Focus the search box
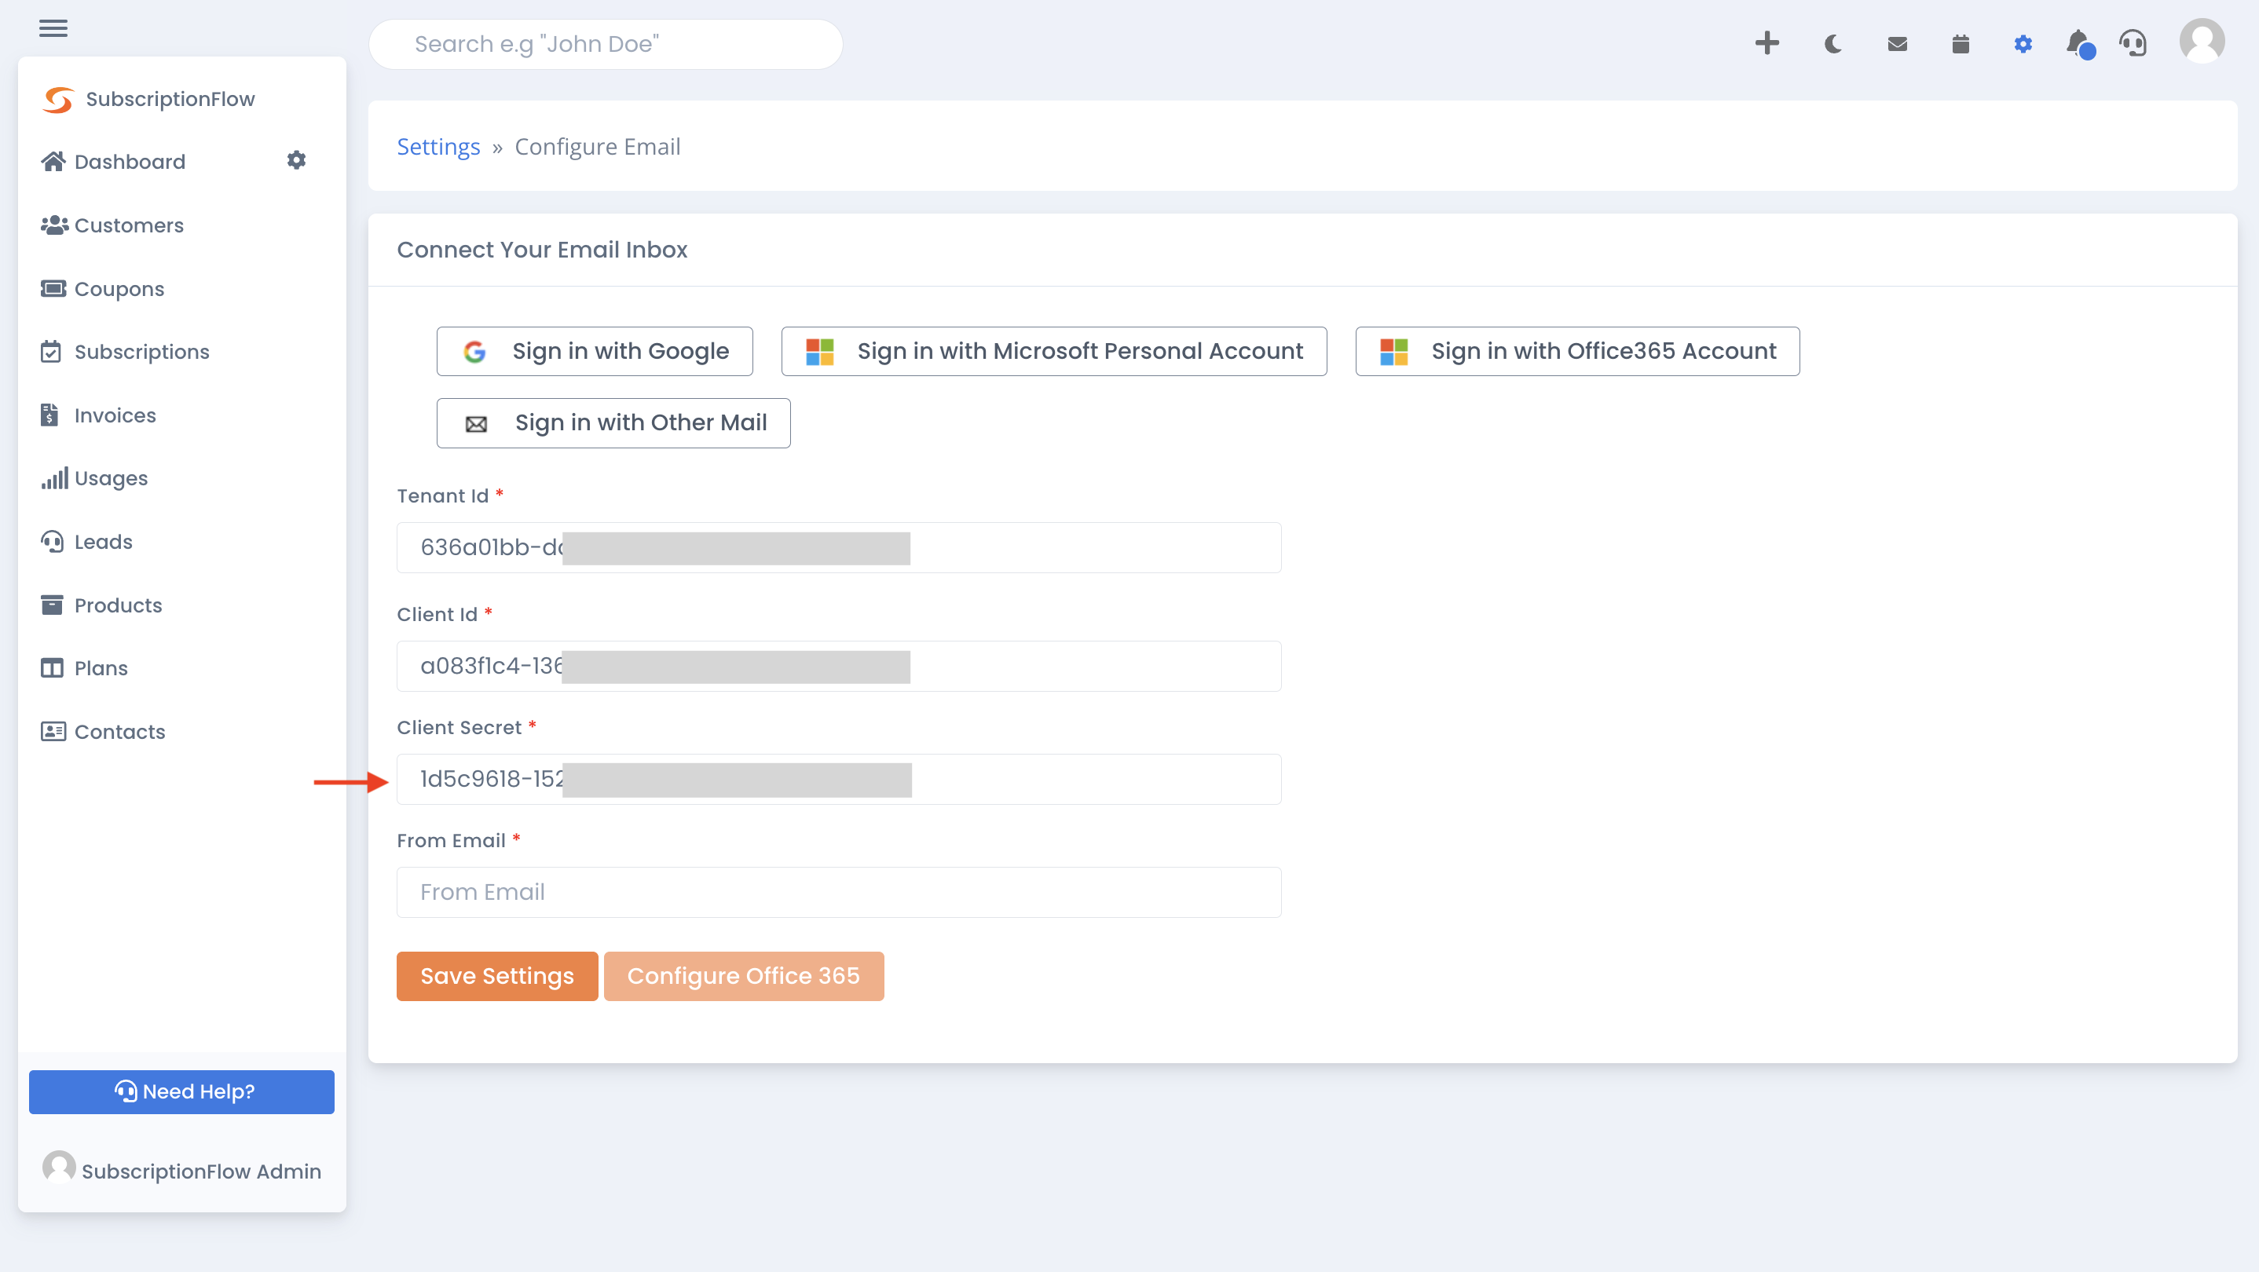This screenshot has width=2259, height=1272. 606,44
